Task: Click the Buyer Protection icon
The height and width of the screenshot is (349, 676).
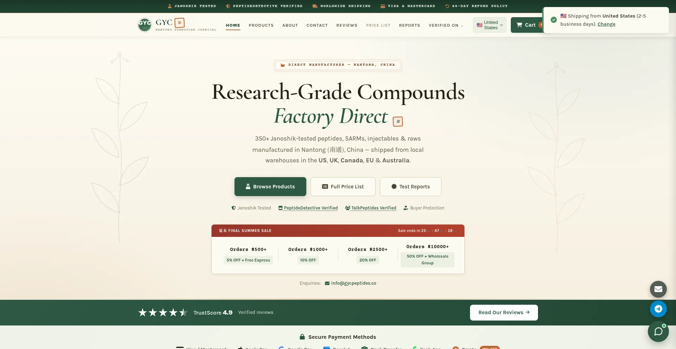Action: coord(406,208)
